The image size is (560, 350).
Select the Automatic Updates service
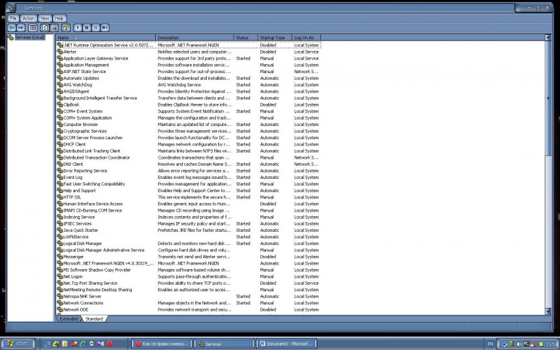81,78
